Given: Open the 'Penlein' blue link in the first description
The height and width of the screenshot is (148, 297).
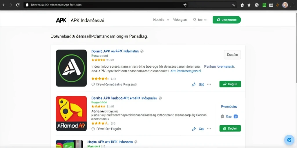Looking at the screenshot, I should coord(219,66).
